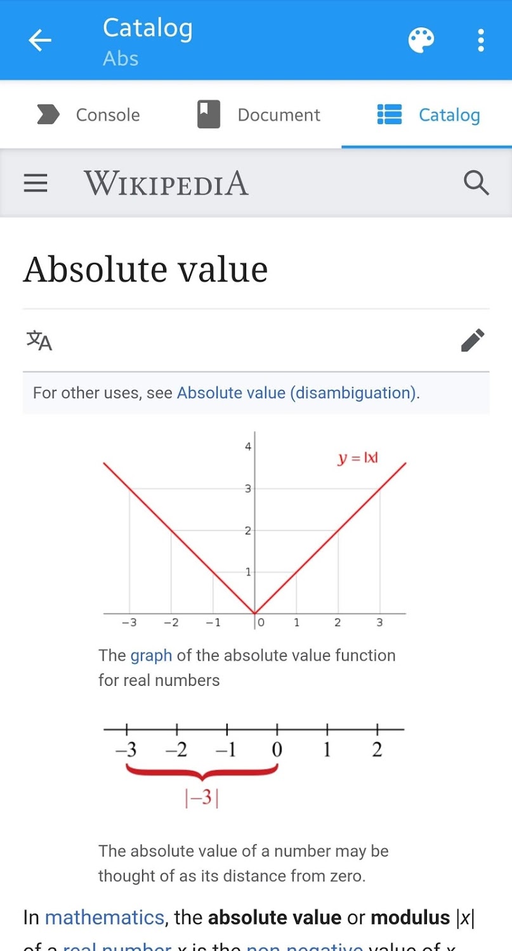Open the color palette theme icon
Image resolution: width=512 pixels, height=951 pixels.
tap(421, 41)
